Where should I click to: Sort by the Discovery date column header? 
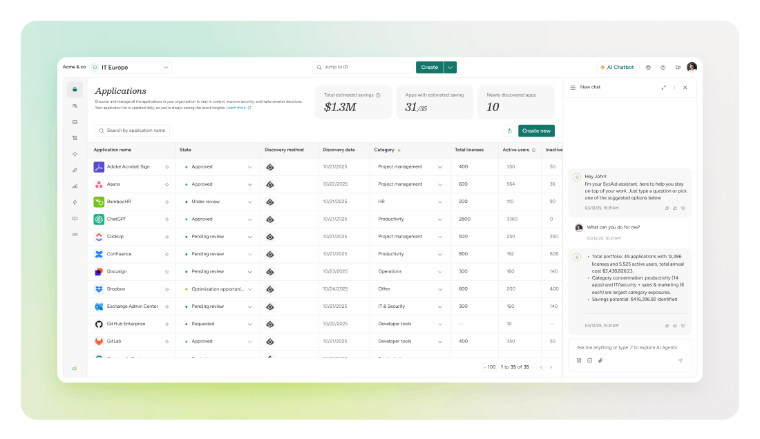339,150
